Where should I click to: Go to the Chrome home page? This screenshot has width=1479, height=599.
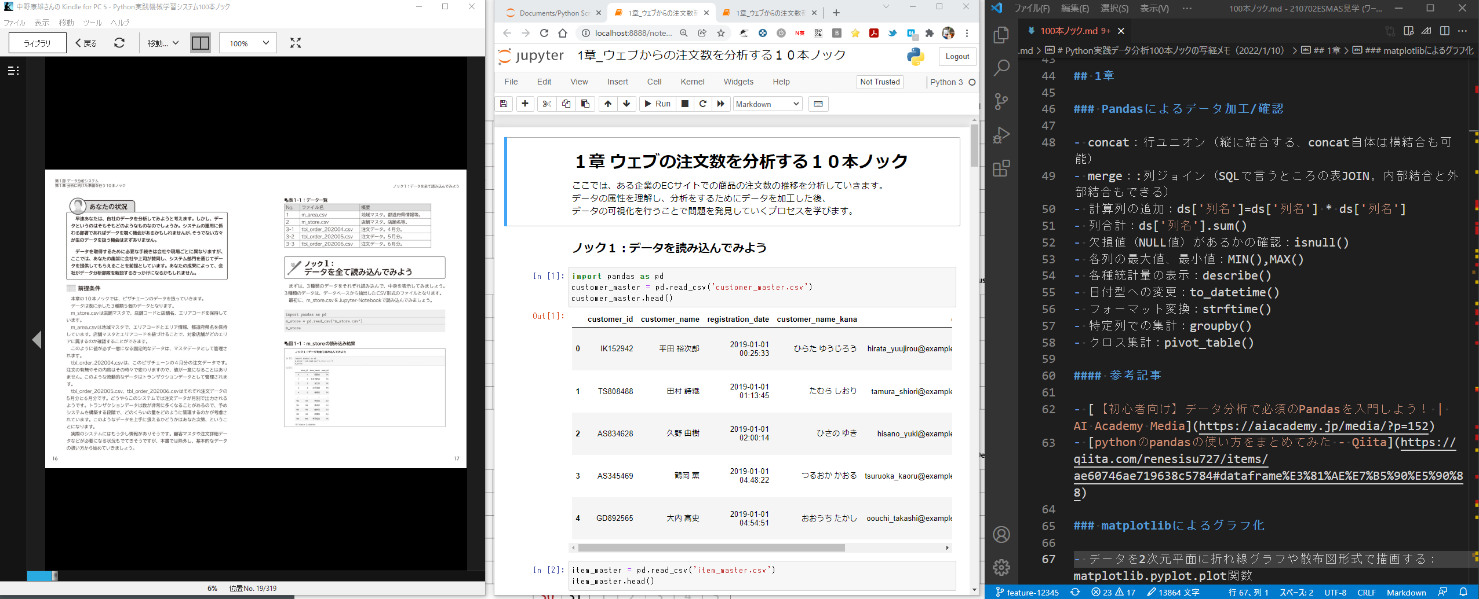tap(563, 33)
